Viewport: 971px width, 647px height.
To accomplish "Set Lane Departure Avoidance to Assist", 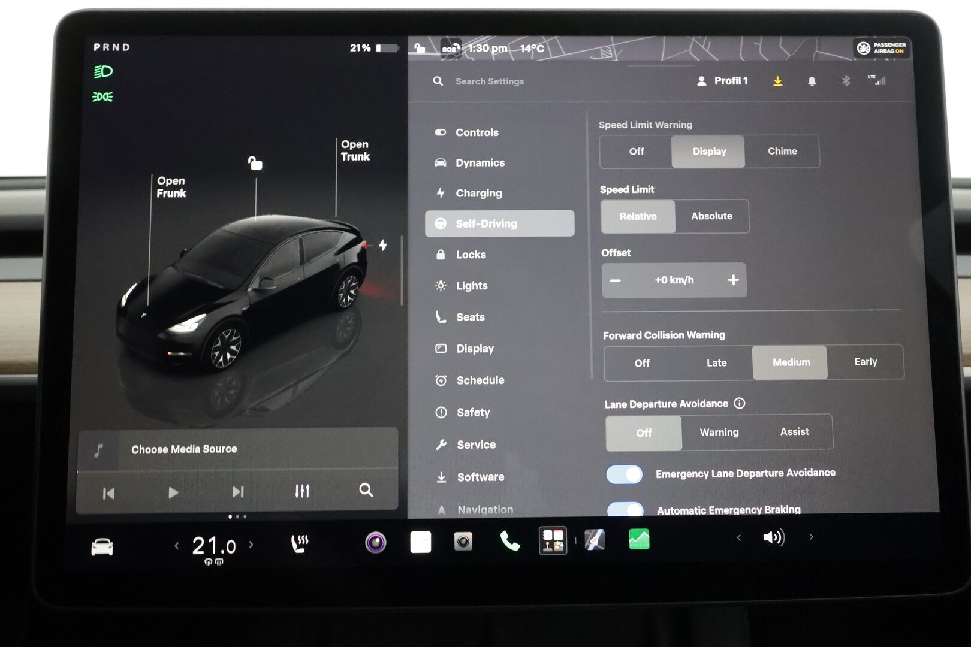I will [x=795, y=431].
